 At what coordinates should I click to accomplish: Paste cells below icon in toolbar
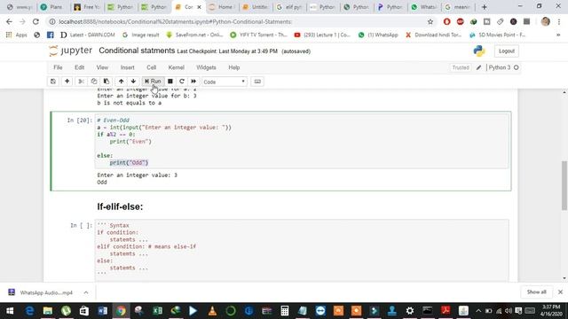(106, 82)
